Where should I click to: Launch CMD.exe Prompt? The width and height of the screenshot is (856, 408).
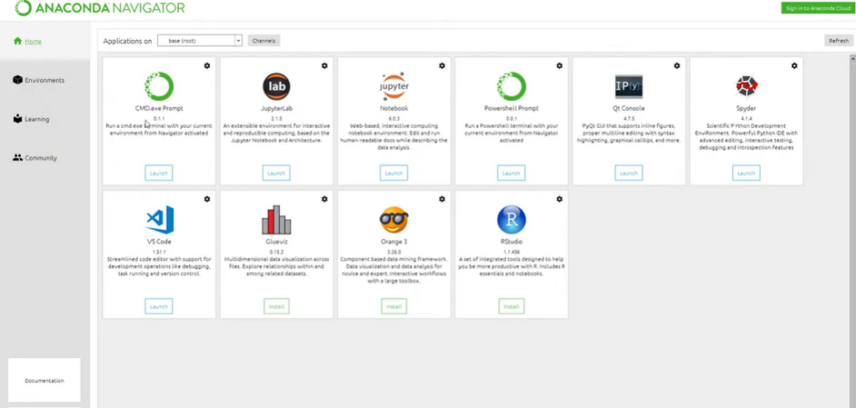coord(159,173)
